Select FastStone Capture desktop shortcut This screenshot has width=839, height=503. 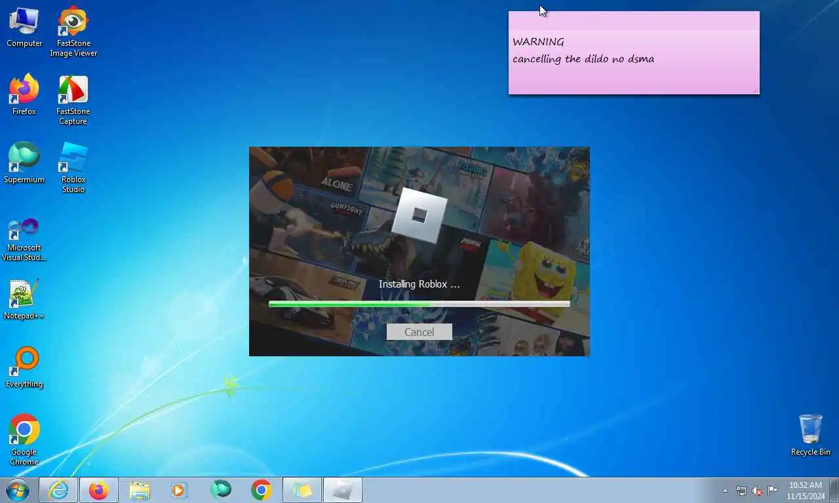point(73,100)
